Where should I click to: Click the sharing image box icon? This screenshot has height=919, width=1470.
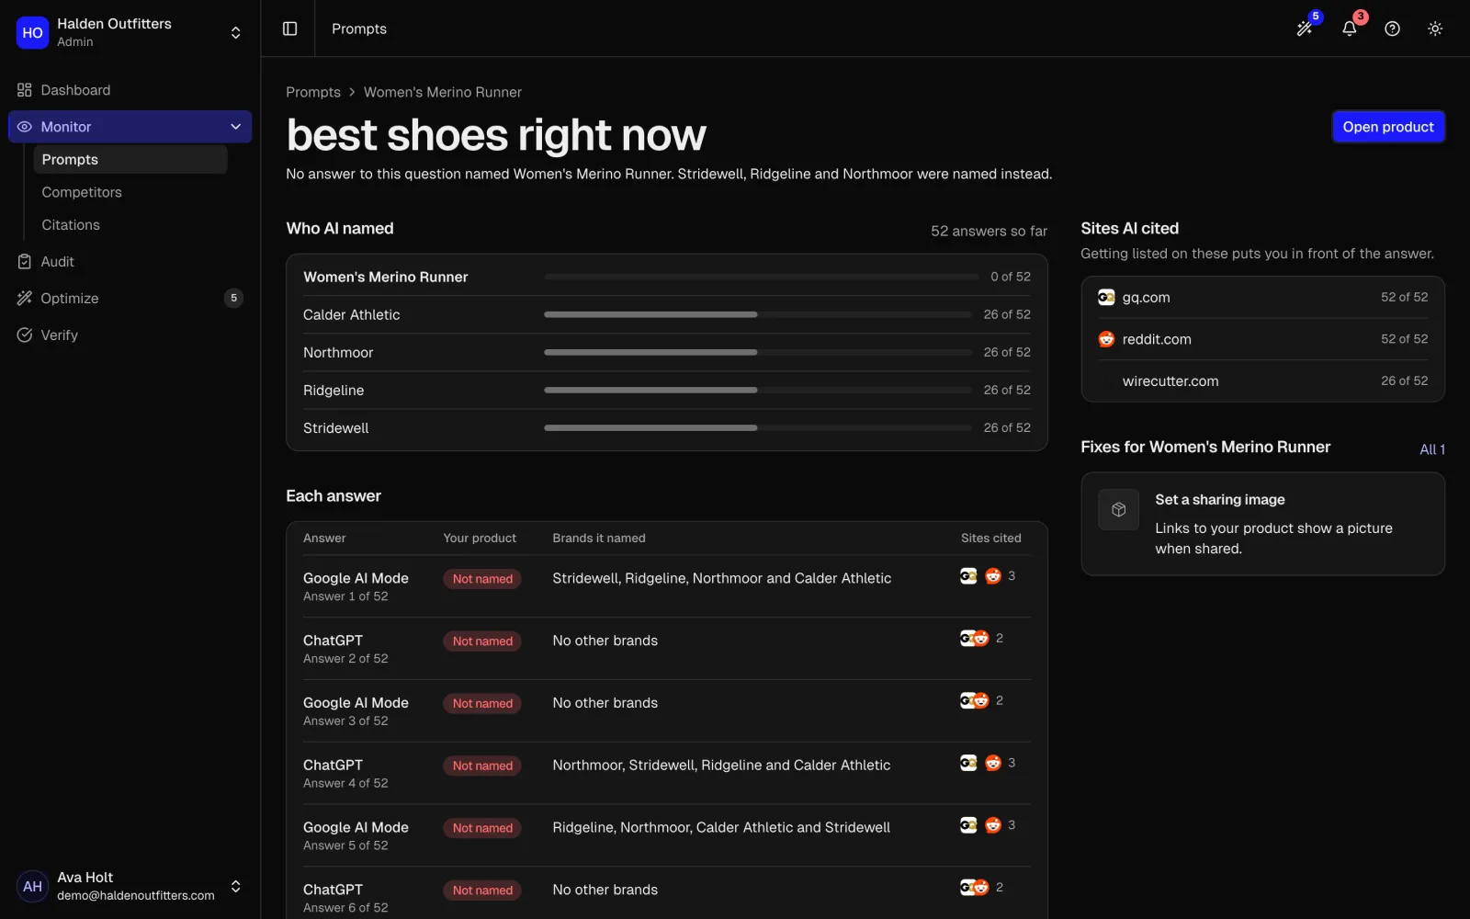coord(1118,509)
